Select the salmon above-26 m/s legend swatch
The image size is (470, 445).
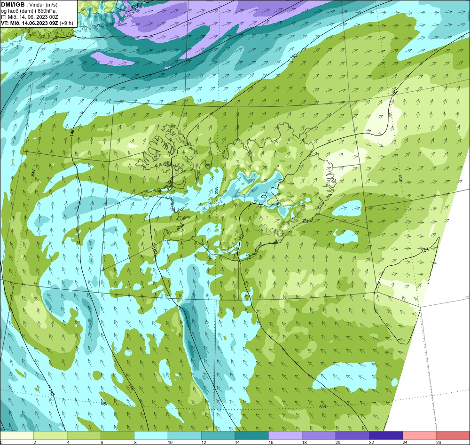click(x=453, y=436)
